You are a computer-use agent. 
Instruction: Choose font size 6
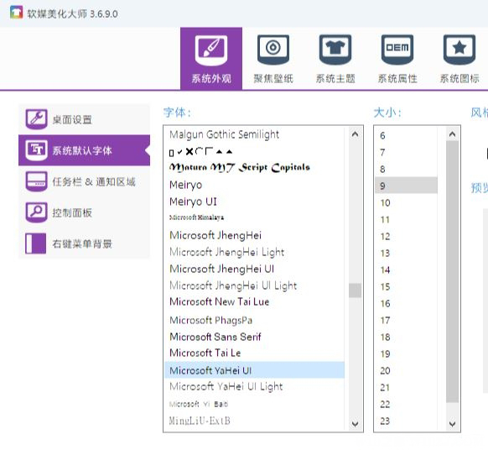406,135
